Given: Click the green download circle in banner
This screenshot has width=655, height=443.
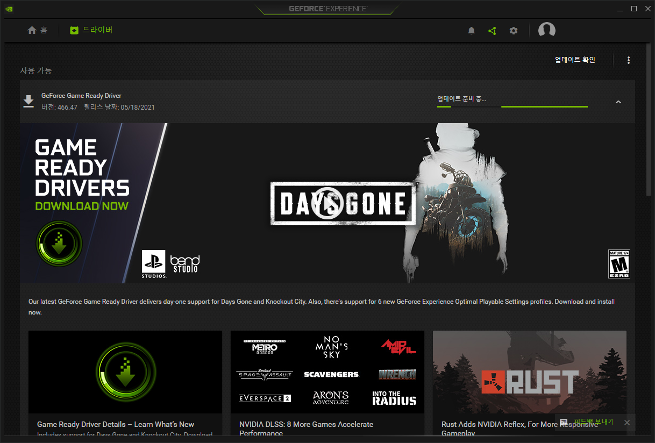Looking at the screenshot, I should click(x=59, y=244).
